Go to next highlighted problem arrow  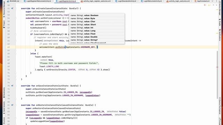[216, 5]
